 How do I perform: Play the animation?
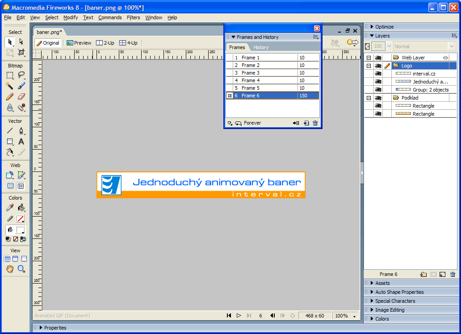(239, 316)
